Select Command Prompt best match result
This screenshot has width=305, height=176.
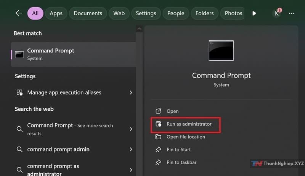tap(74, 55)
